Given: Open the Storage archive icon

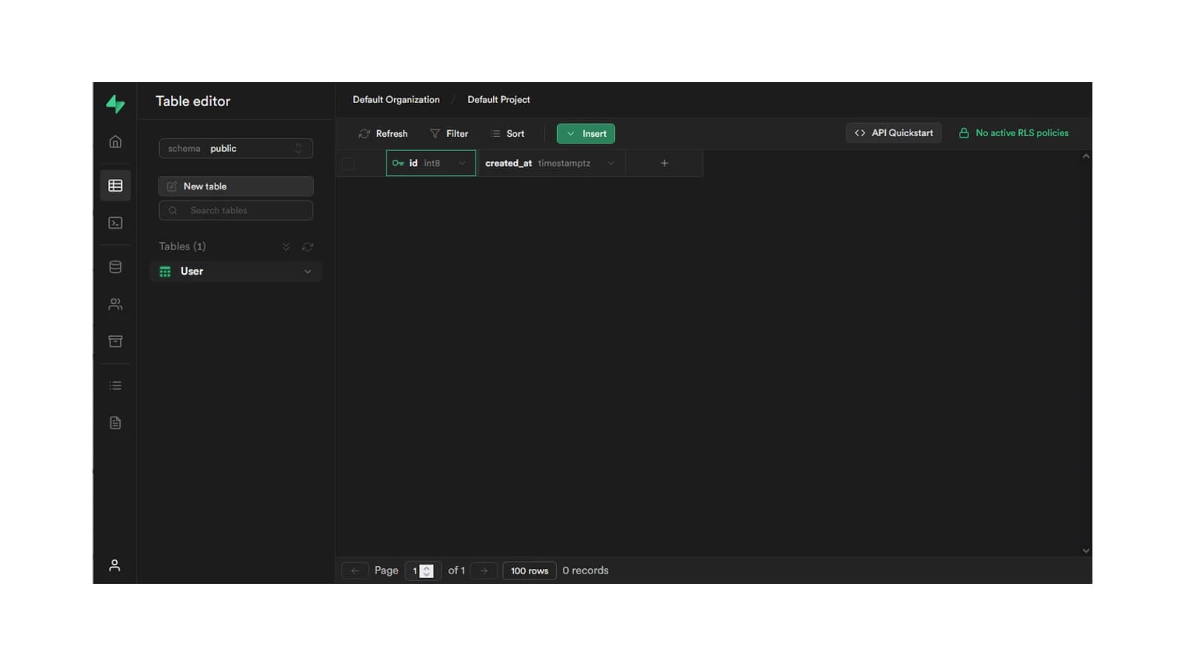Looking at the screenshot, I should (116, 341).
